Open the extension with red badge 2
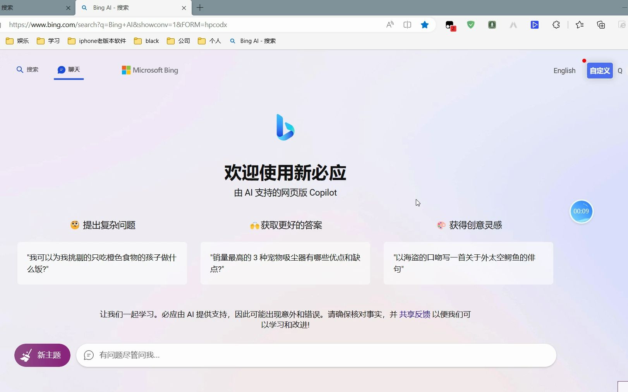The height and width of the screenshot is (392, 628). (x=450, y=26)
